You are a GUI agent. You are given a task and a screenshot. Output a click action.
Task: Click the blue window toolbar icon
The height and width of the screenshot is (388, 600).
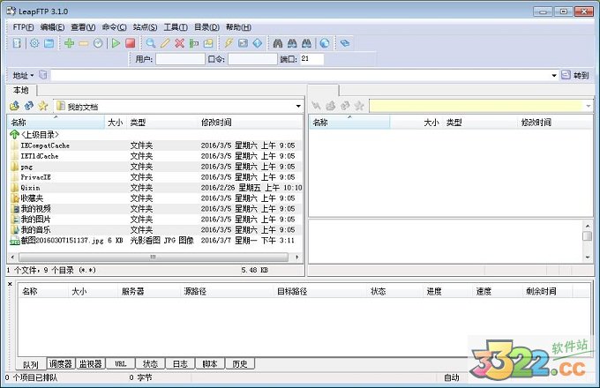tap(49, 43)
